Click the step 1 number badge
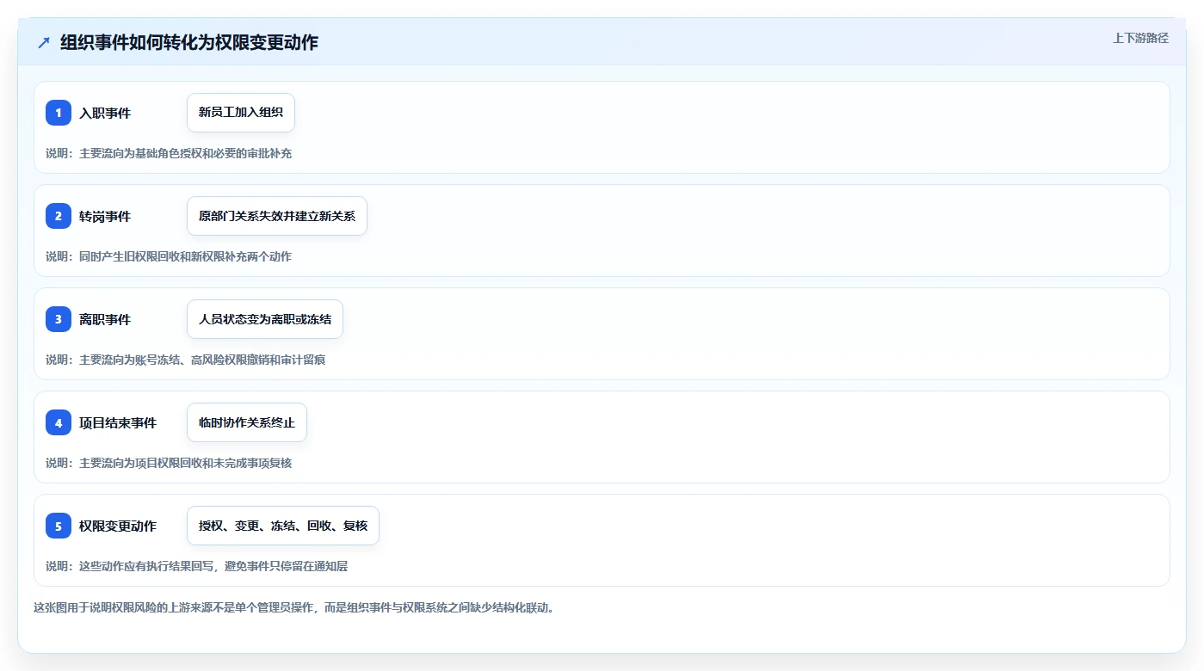 coord(59,113)
